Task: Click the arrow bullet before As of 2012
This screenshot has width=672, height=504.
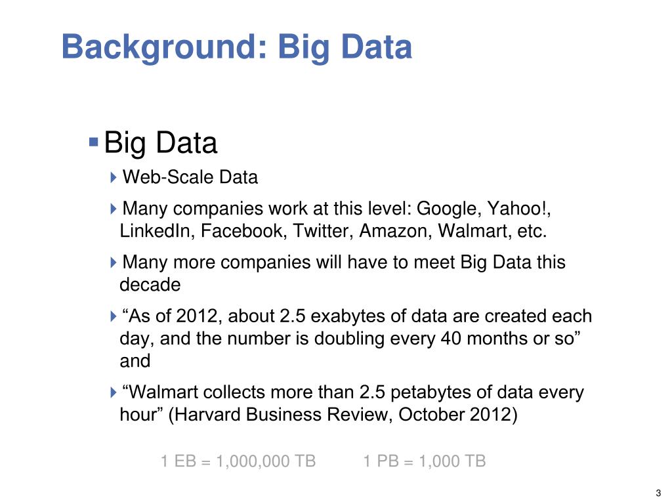Action: pyautogui.click(x=113, y=316)
